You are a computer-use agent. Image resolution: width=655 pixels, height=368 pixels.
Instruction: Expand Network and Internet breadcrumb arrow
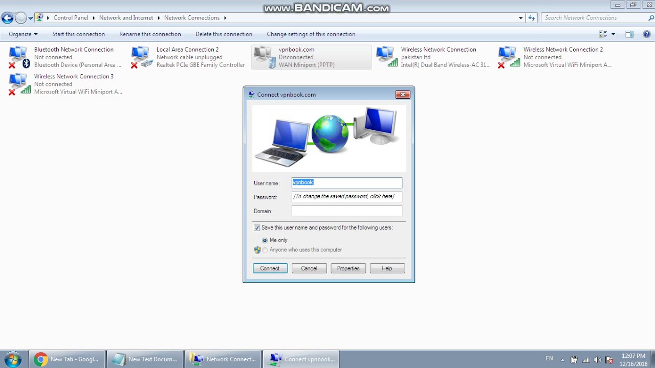pyautogui.click(x=159, y=18)
